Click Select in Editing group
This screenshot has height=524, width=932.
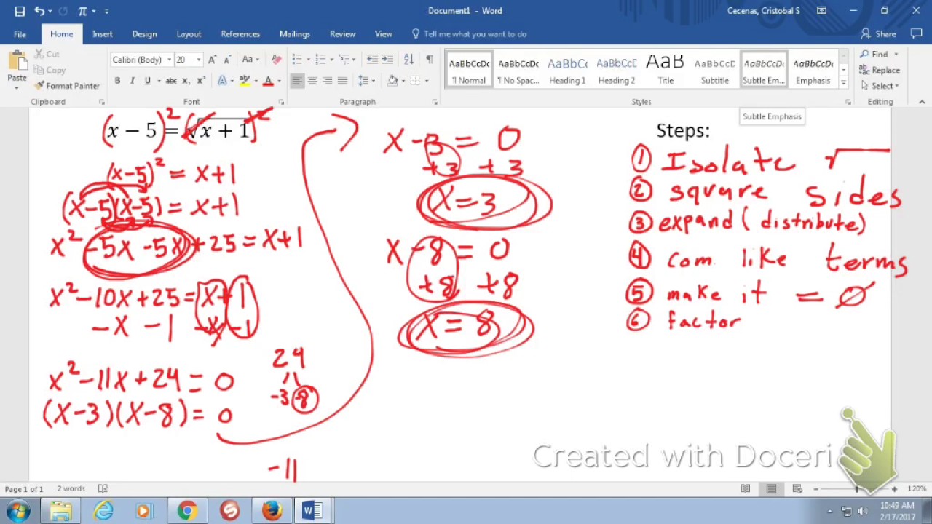pos(880,86)
